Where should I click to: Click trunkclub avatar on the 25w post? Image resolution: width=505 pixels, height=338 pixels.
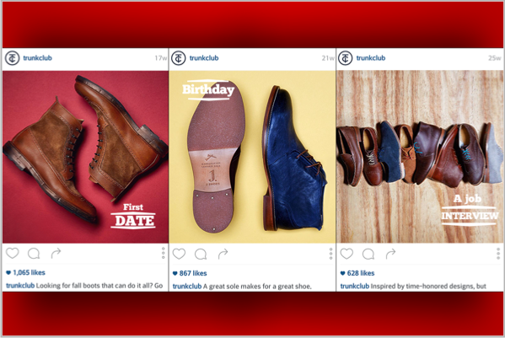[346, 58]
